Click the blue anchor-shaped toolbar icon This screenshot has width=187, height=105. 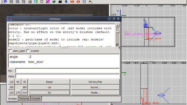(66, 2)
